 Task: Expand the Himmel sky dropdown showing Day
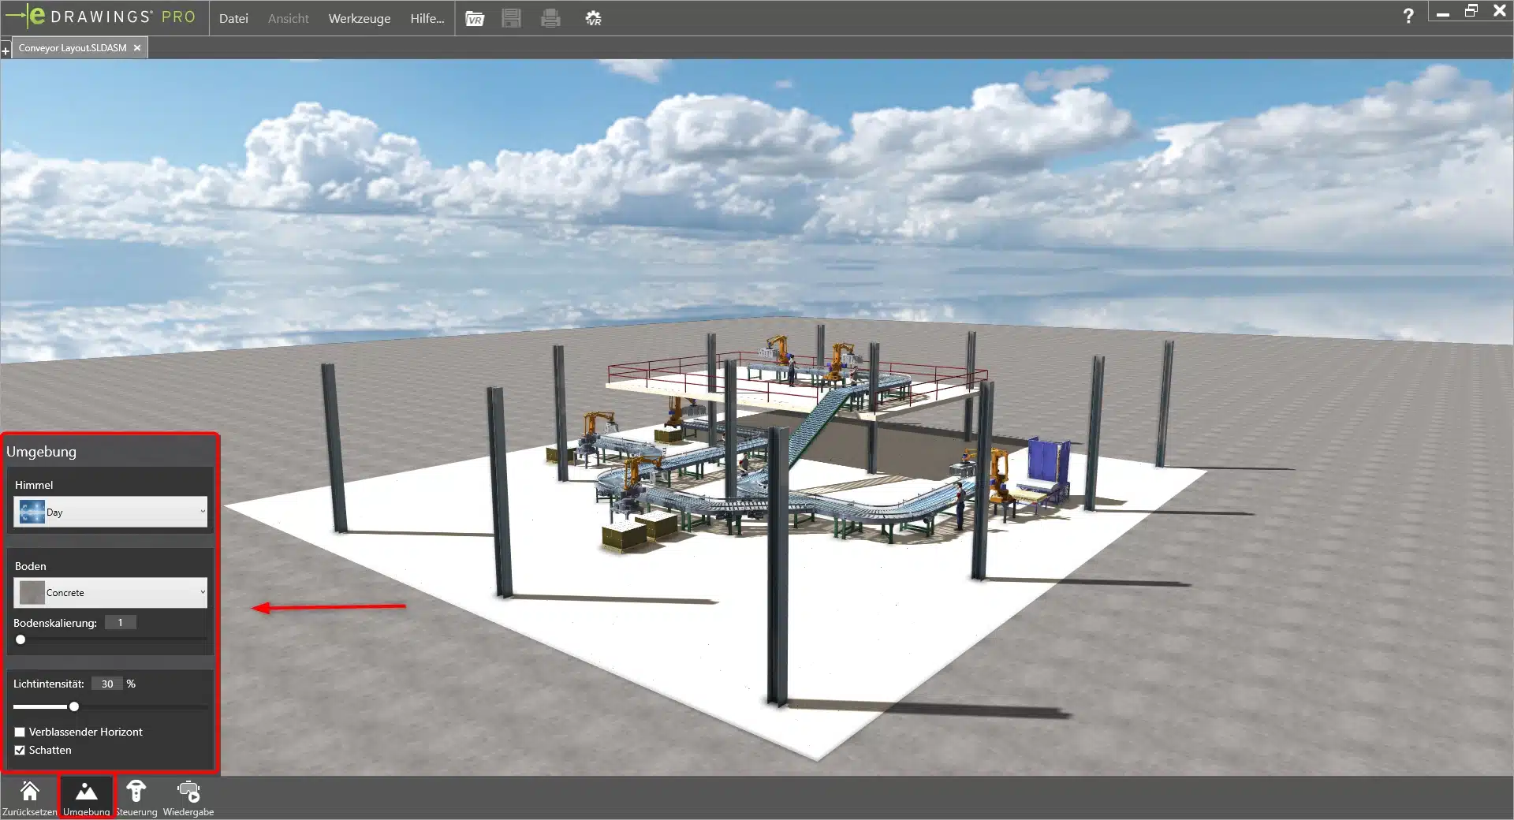[x=110, y=512]
